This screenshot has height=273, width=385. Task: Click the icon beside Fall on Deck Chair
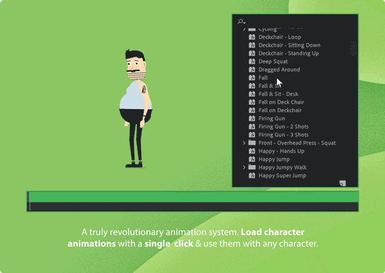tap(252, 102)
